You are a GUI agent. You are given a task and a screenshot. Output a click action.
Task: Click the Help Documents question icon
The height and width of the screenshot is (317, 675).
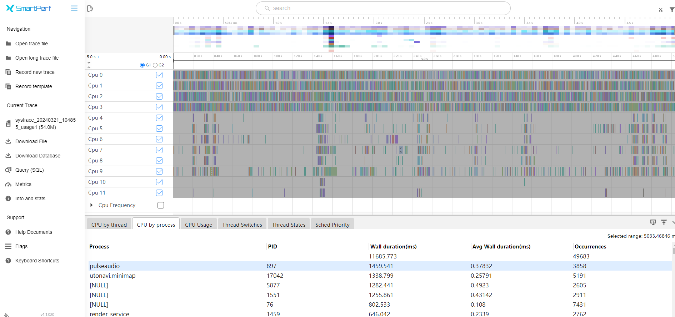[8, 232]
